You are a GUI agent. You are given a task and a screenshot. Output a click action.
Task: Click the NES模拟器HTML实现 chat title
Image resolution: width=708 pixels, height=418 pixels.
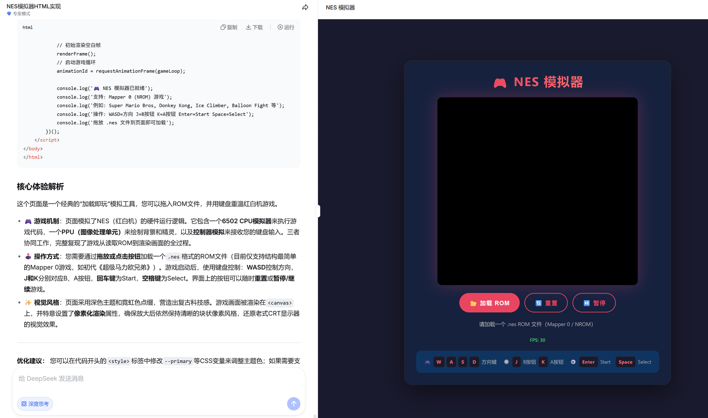[34, 6]
